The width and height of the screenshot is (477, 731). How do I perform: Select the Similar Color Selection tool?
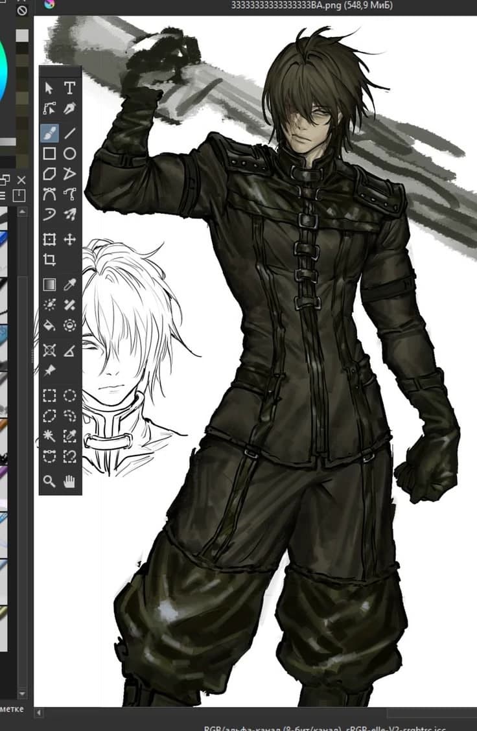pos(69,436)
